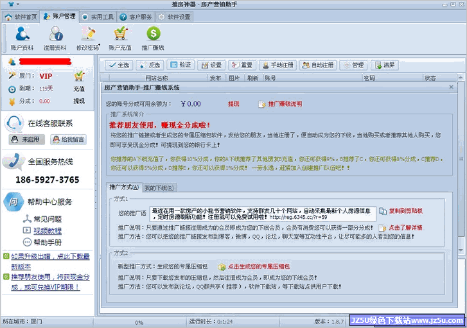
Task: Click 复制到剪贴板 copy to clipboard link
Action: 401,211
